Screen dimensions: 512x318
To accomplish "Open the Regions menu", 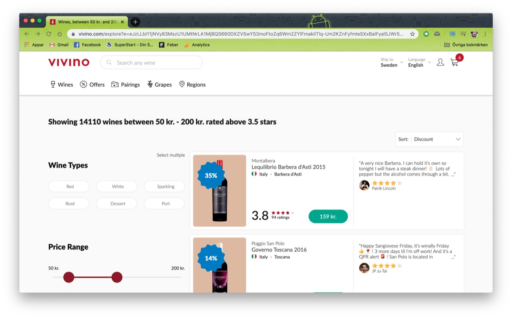I will click(192, 85).
